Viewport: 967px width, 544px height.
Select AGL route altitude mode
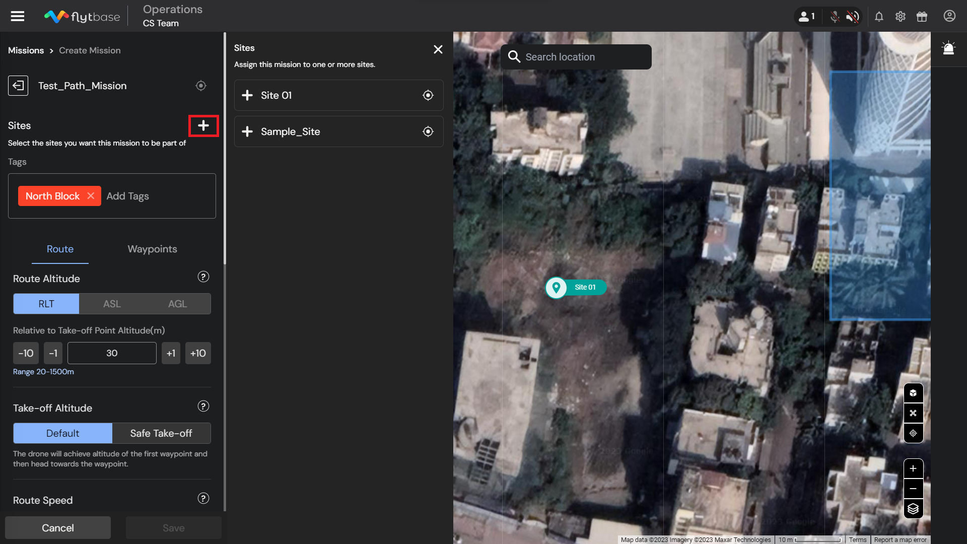coord(177,304)
